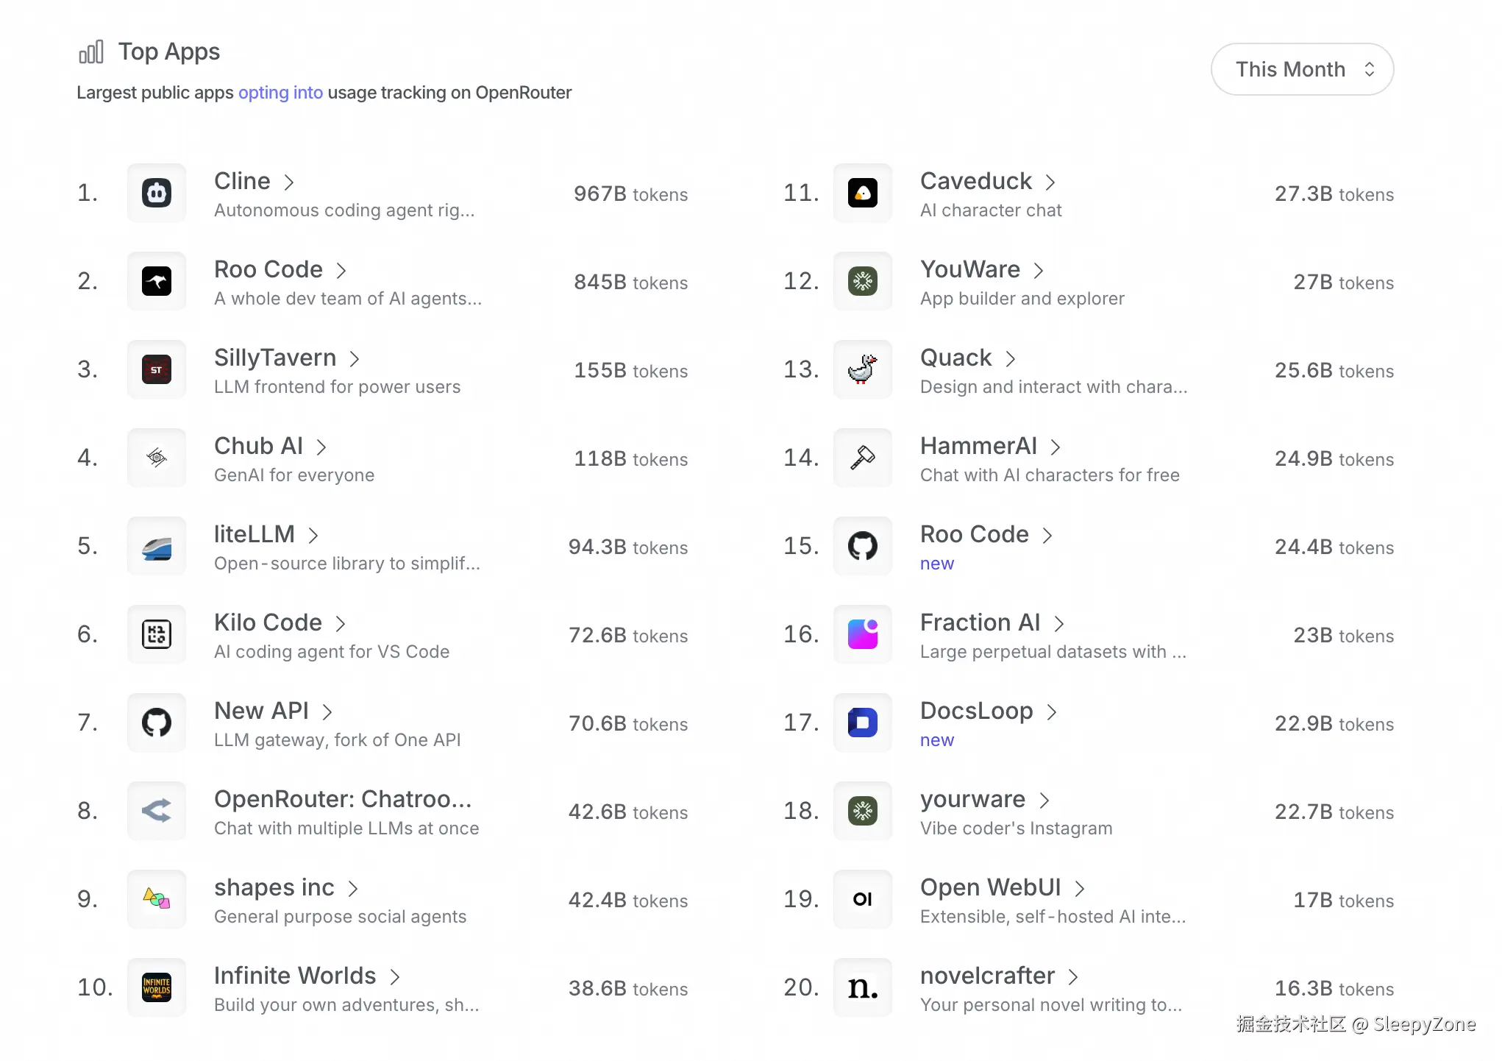The width and height of the screenshot is (1502, 1061).
Task: Expand the chevron next to Chub AI
Action: [321, 447]
